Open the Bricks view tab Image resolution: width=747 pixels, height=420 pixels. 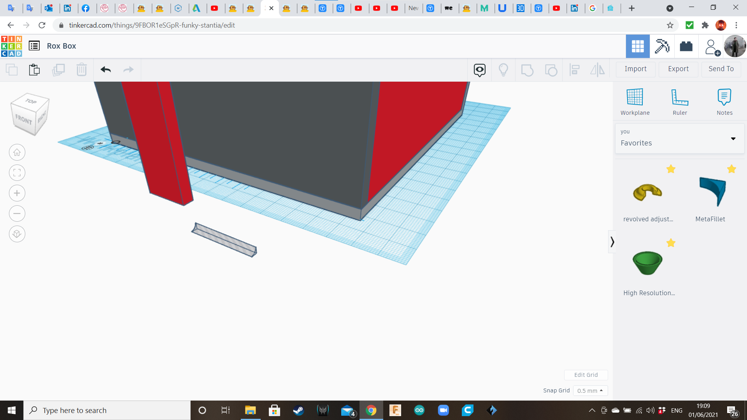click(686, 46)
